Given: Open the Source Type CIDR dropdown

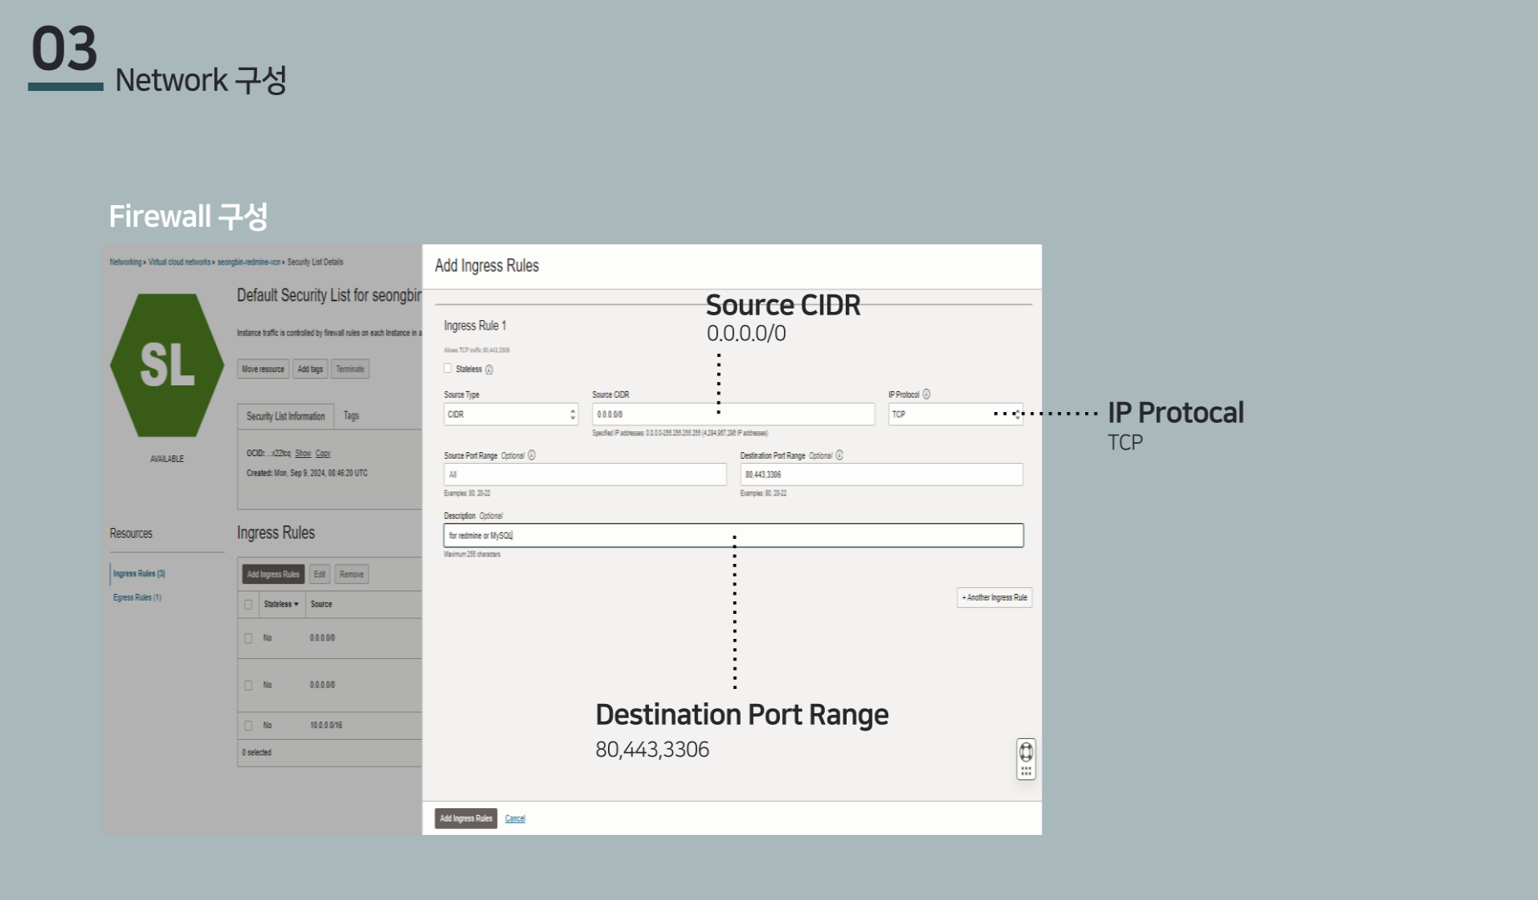Looking at the screenshot, I should click(510, 415).
